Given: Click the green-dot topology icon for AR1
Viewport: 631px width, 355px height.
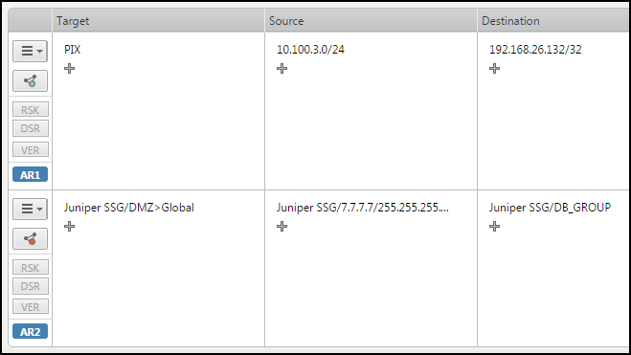Looking at the screenshot, I should pyautogui.click(x=31, y=81).
